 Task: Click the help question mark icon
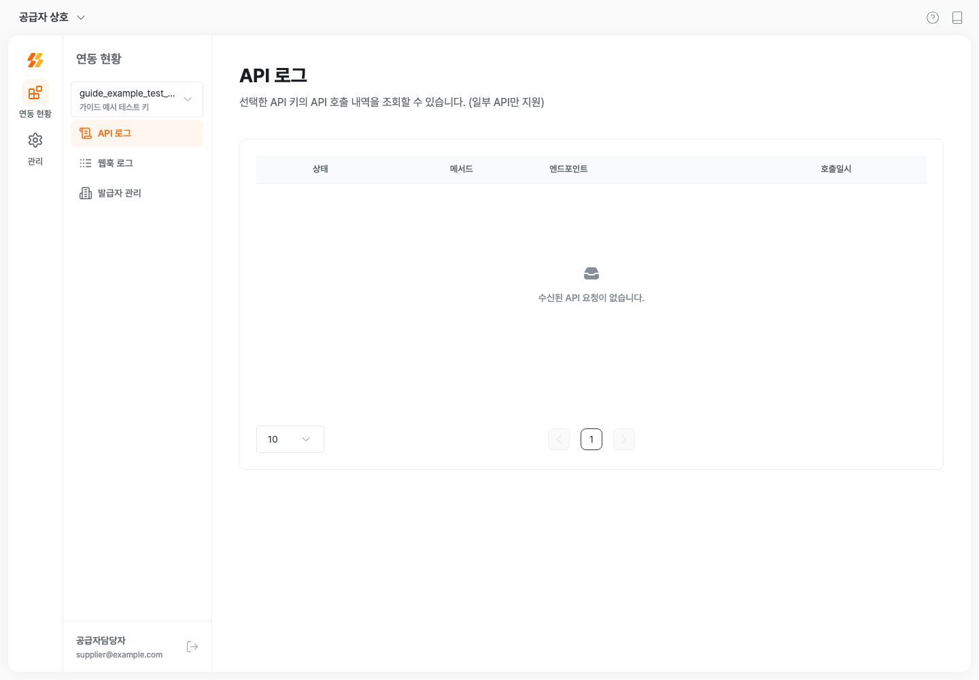(x=933, y=18)
